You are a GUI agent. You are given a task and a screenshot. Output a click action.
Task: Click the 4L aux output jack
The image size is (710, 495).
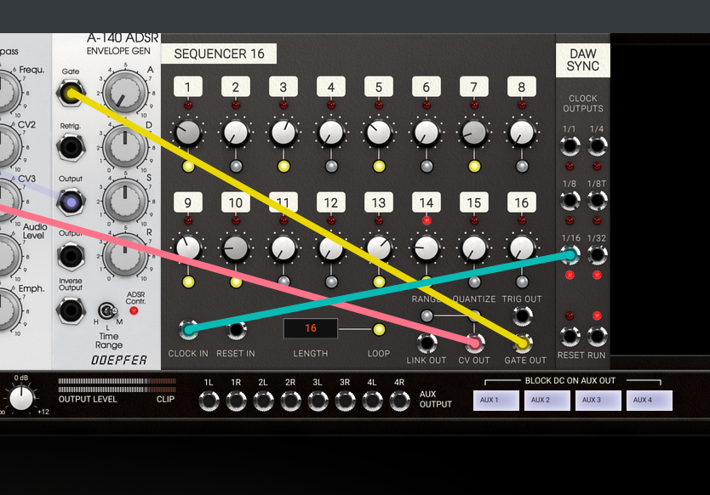[x=372, y=401]
